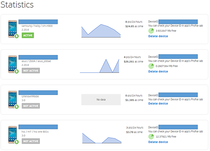
Task: Click the DeviceID value for htc device
Action: click(x=178, y=127)
